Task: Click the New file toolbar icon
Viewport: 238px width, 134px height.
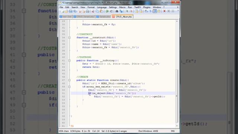Action: pyautogui.click(x=63, y=11)
